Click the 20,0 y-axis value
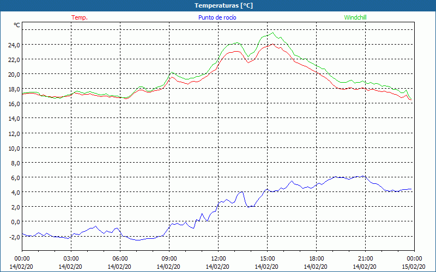The width and height of the screenshot is (436, 272). (x=14, y=75)
